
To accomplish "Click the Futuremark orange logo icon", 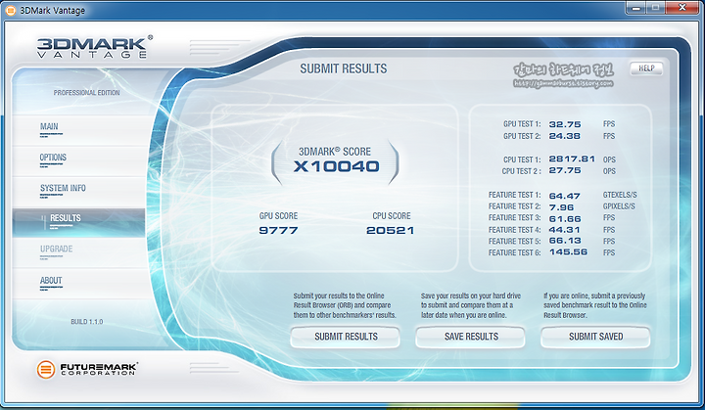I will click(x=45, y=370).
